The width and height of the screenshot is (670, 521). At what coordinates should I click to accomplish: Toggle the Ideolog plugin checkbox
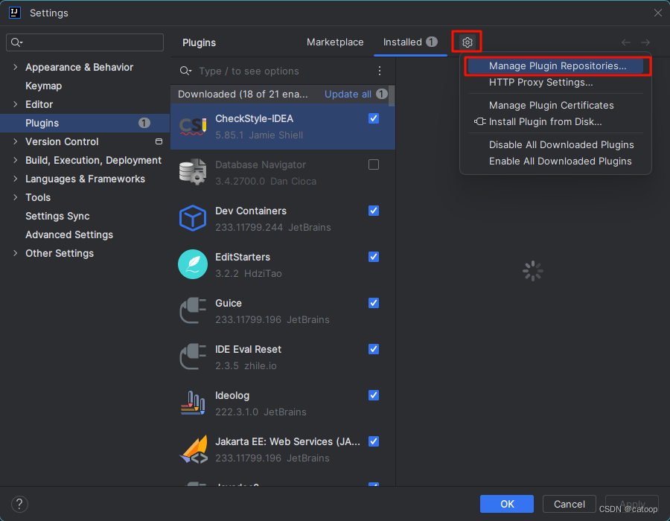pos(374,395)
